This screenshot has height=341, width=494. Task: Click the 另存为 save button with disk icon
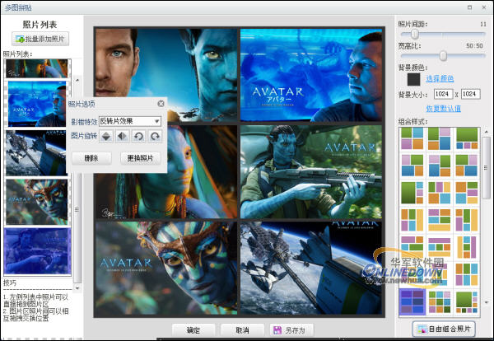coord(288,330)
